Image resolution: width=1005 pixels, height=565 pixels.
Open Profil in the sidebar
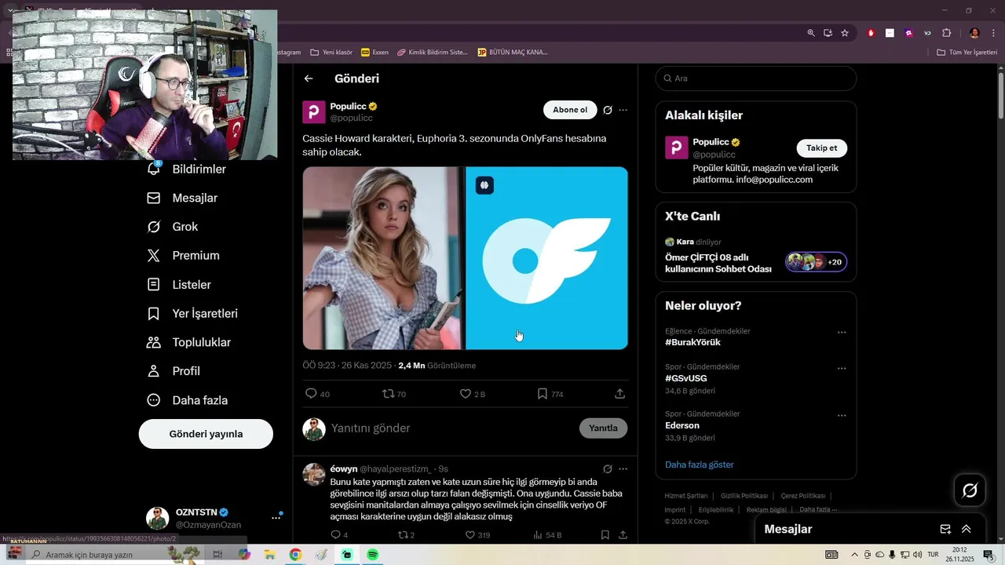[174, 371]
